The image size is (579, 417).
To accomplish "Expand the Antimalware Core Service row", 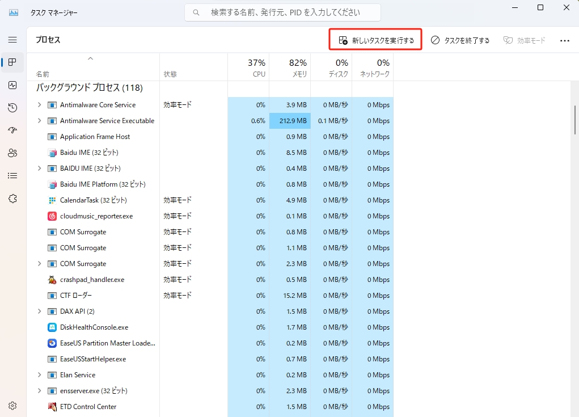I will [39, 105].
